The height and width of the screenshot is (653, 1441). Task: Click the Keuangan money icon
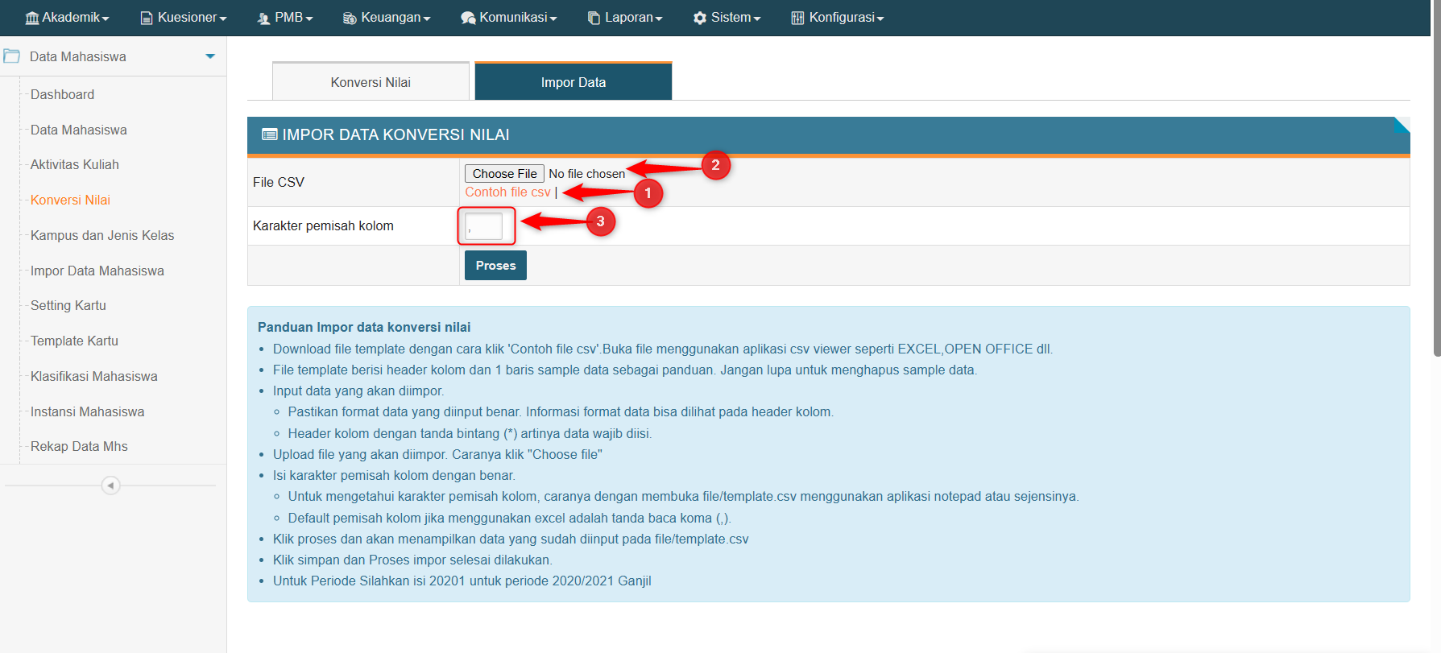point(350,18)
